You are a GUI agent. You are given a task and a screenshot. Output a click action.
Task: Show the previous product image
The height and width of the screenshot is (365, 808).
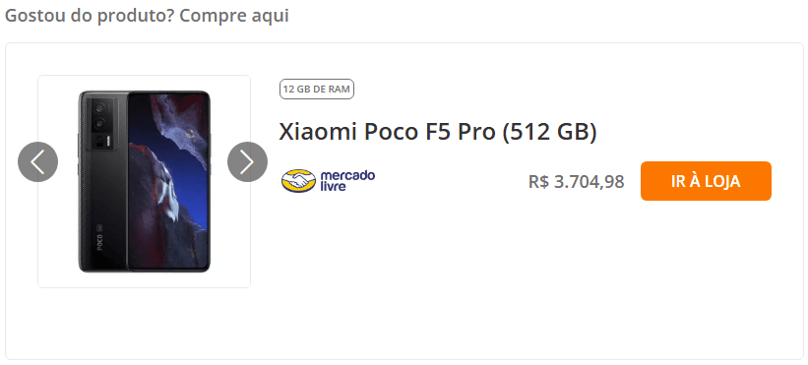pyautogui.click(x=37, y=161)
